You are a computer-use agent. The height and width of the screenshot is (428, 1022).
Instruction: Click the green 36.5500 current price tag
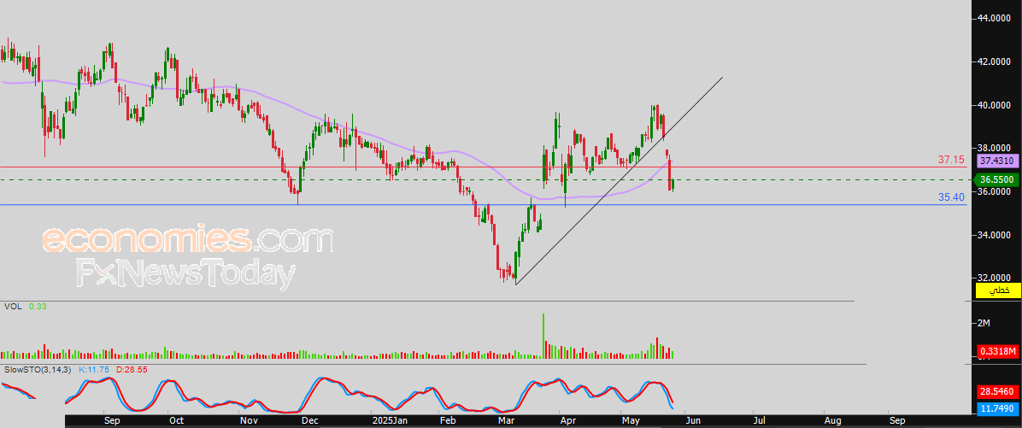tap(998, 179)
